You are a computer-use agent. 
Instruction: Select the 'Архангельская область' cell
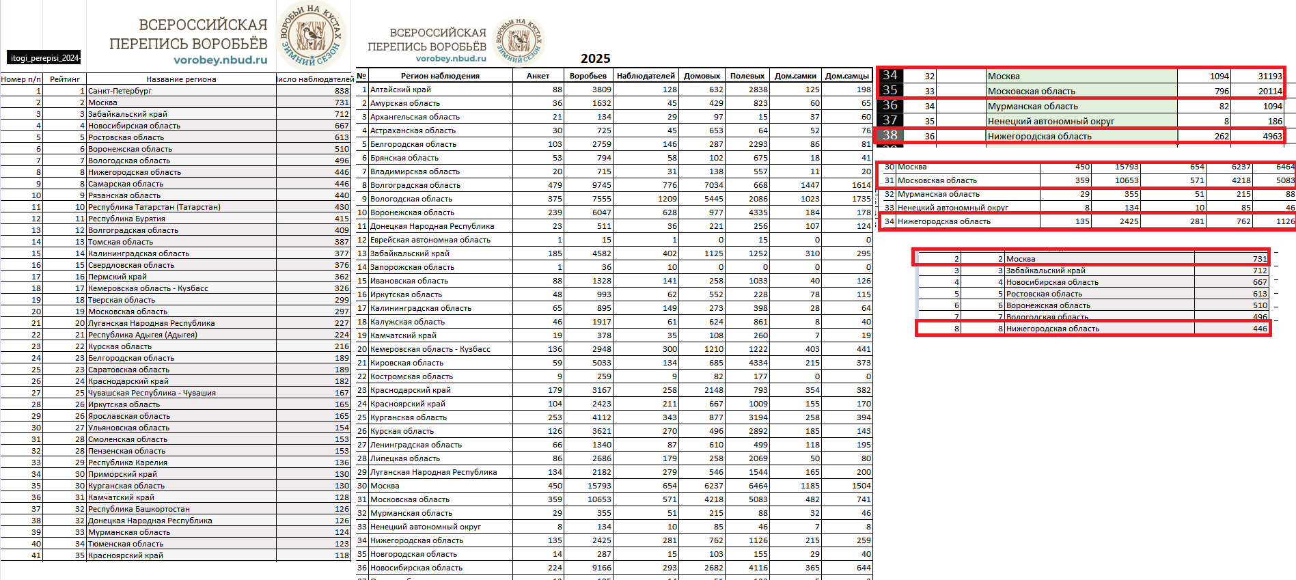pyautogui.click(x=441, y=117)
